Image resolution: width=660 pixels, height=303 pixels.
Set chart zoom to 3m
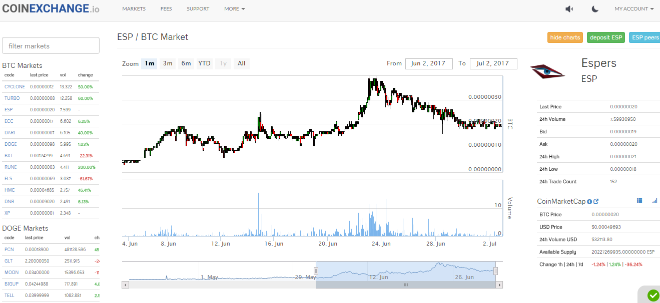click(x=168, y=63)
